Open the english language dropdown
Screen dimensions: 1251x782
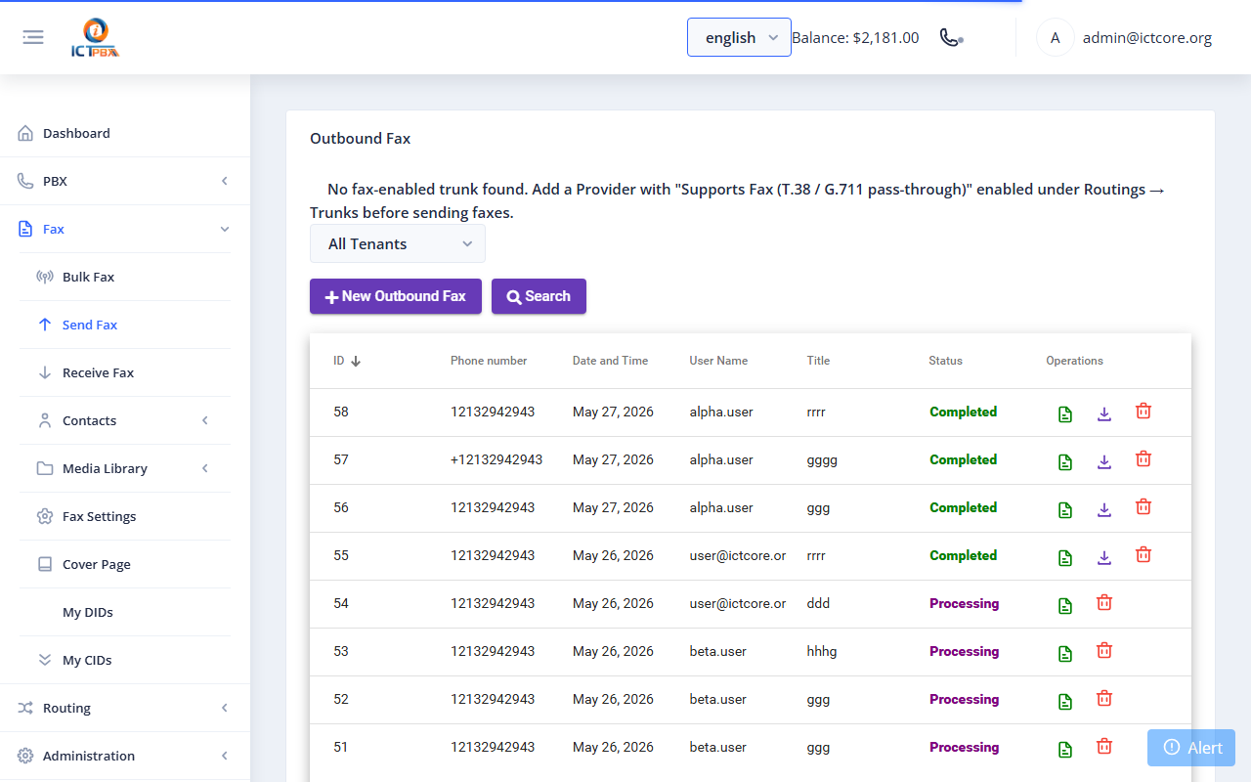[739, 37]
